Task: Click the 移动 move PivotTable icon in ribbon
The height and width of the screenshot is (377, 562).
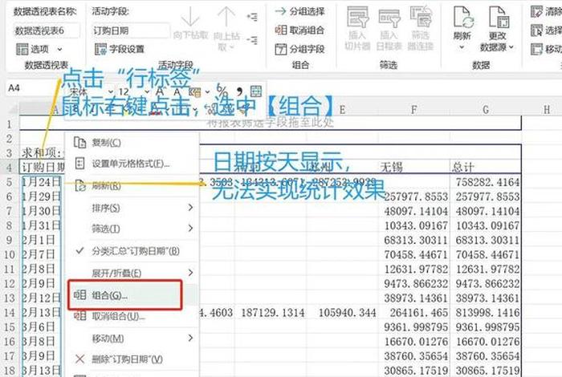Action: coord(536,49)
